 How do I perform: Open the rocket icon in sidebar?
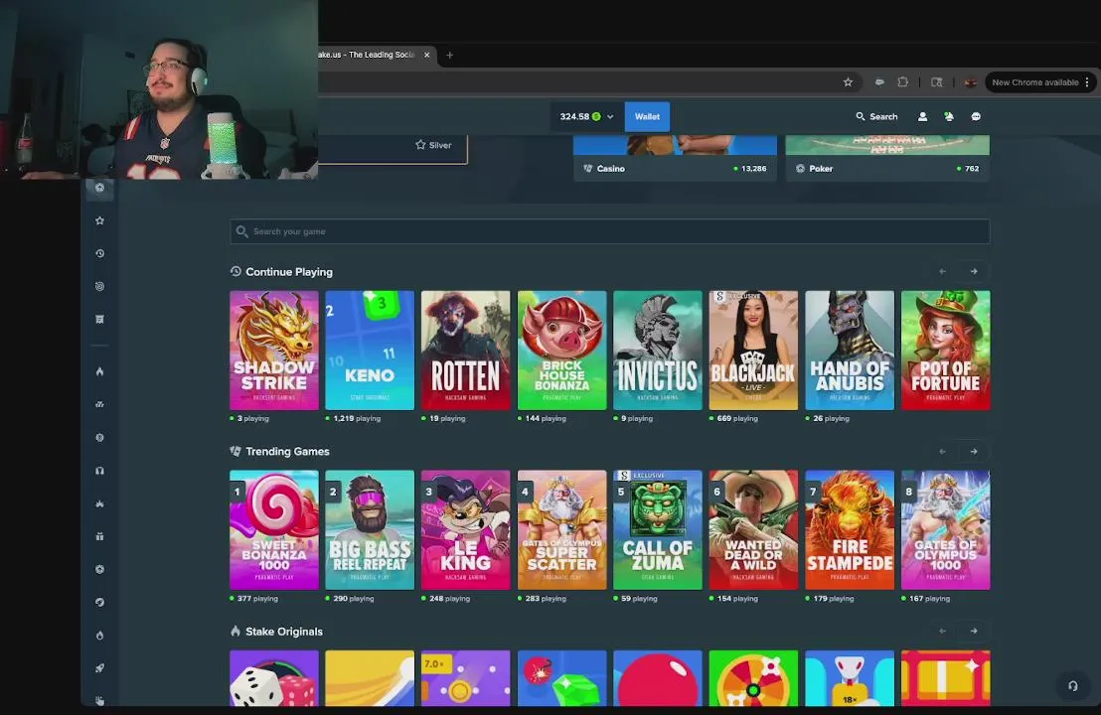(x=99, y=668)
